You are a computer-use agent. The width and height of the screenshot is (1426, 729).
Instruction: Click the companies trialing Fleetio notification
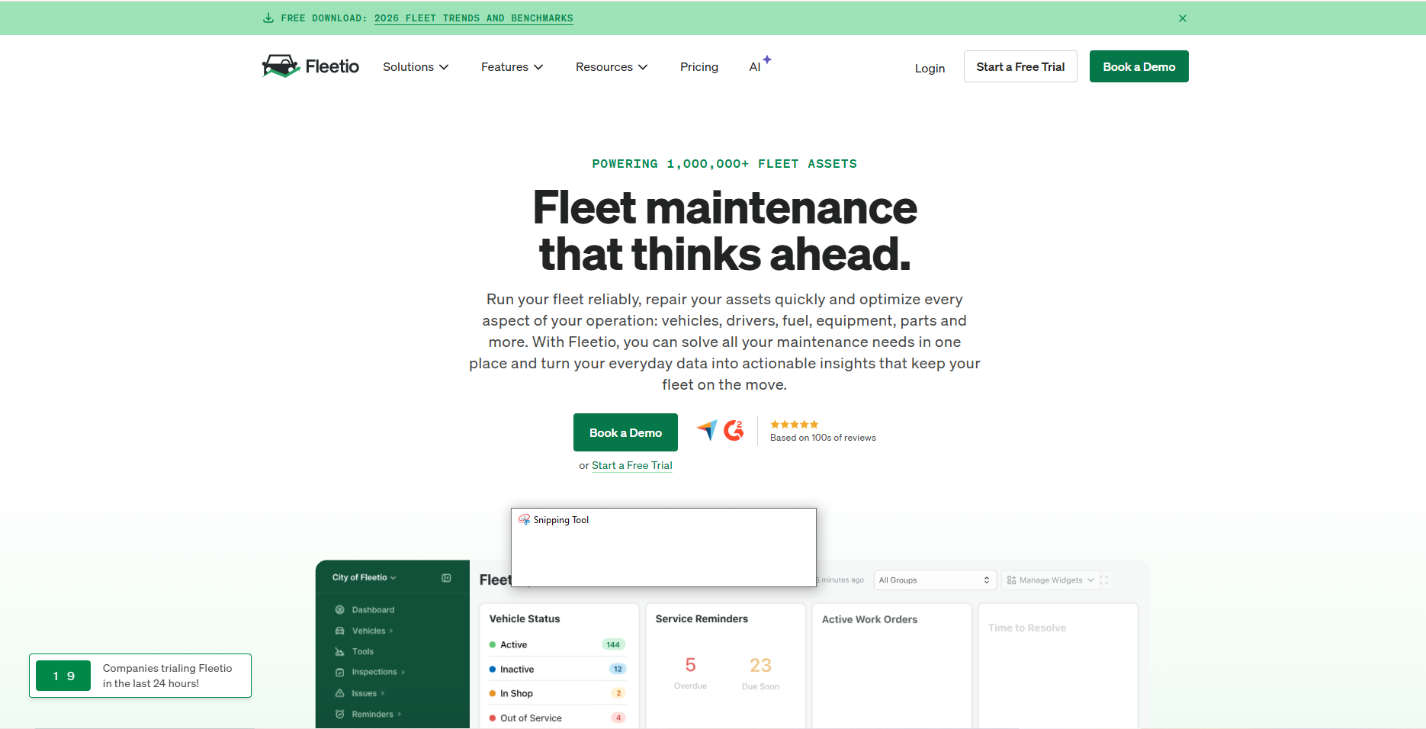click(x=140, y=676)
